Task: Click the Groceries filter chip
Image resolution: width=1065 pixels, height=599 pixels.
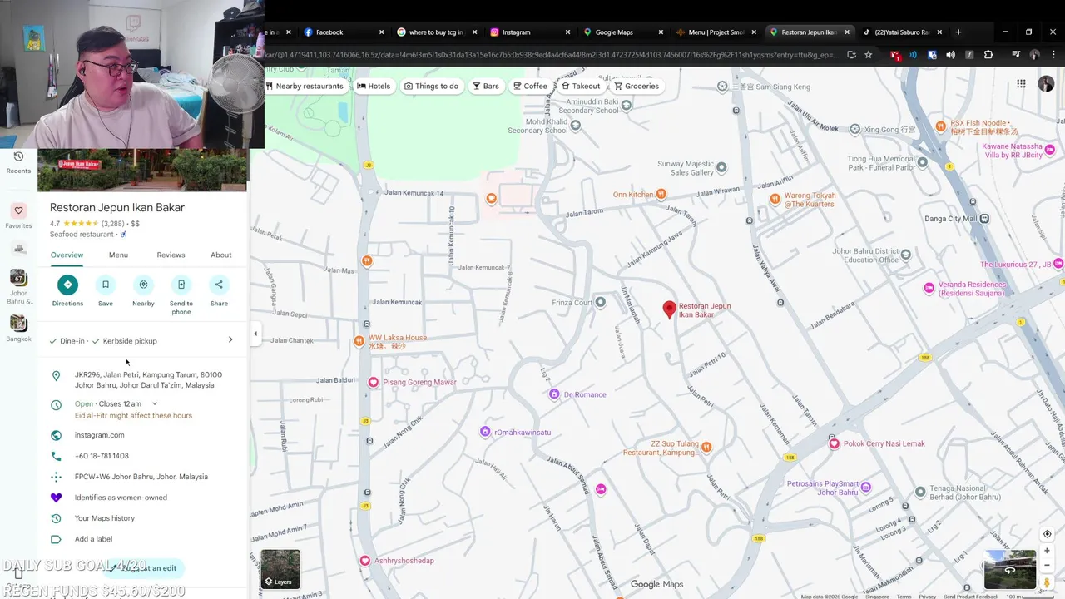Action: (637, 86)
